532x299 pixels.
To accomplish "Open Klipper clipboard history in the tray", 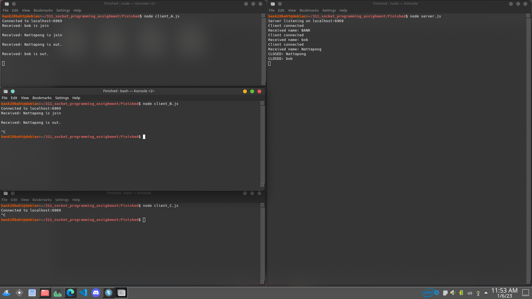I will [445, 293].
